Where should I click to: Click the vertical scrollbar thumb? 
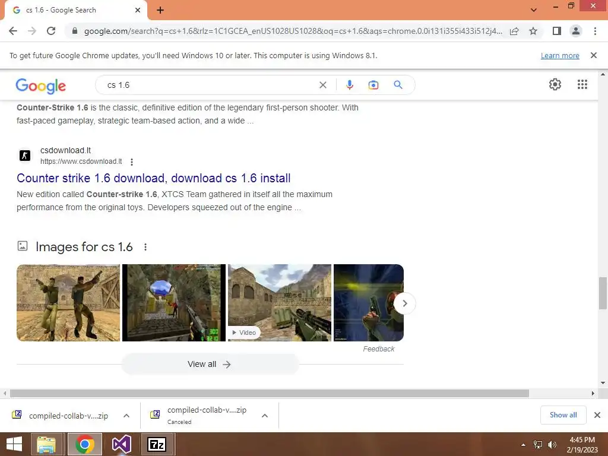(x=603, y=293)
